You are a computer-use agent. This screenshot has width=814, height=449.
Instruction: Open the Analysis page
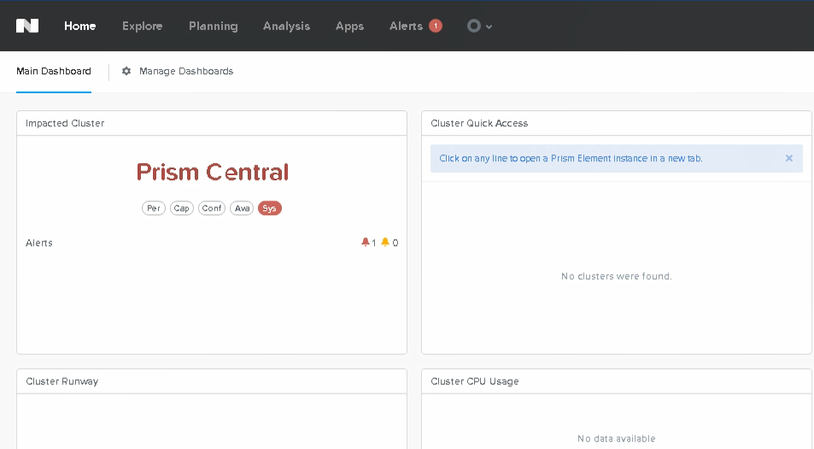[286, 26]
